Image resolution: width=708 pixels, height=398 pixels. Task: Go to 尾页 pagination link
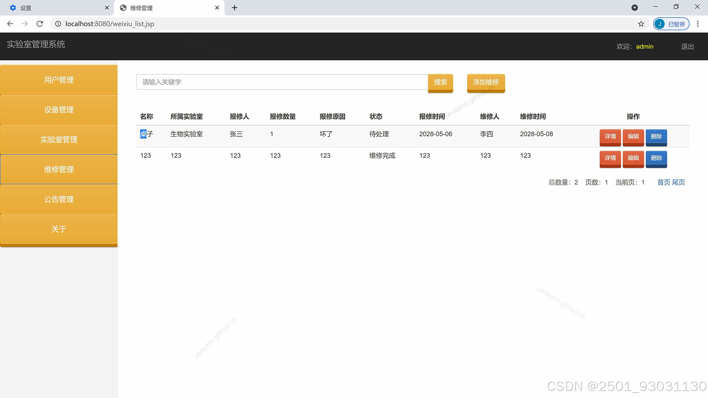point(678,182)
